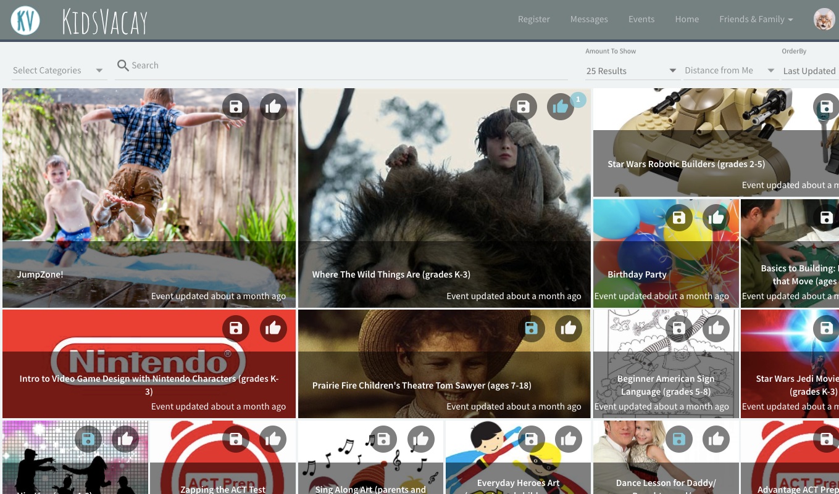Expand Friends & Family menu
Viewport: 839px width, 494px height.
[756, 19]
